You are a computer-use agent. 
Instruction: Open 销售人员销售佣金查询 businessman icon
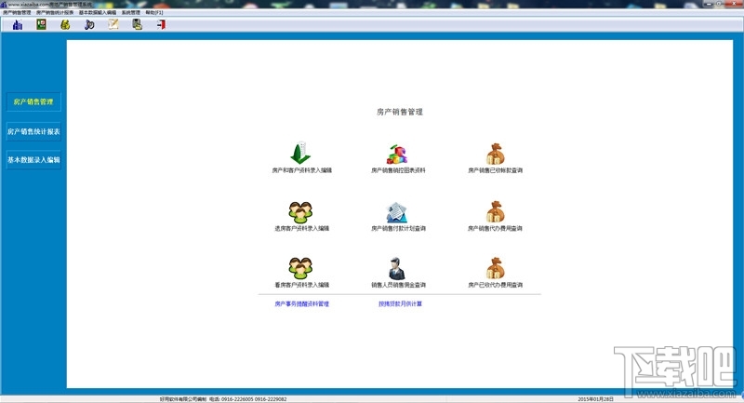click(397, 268)
